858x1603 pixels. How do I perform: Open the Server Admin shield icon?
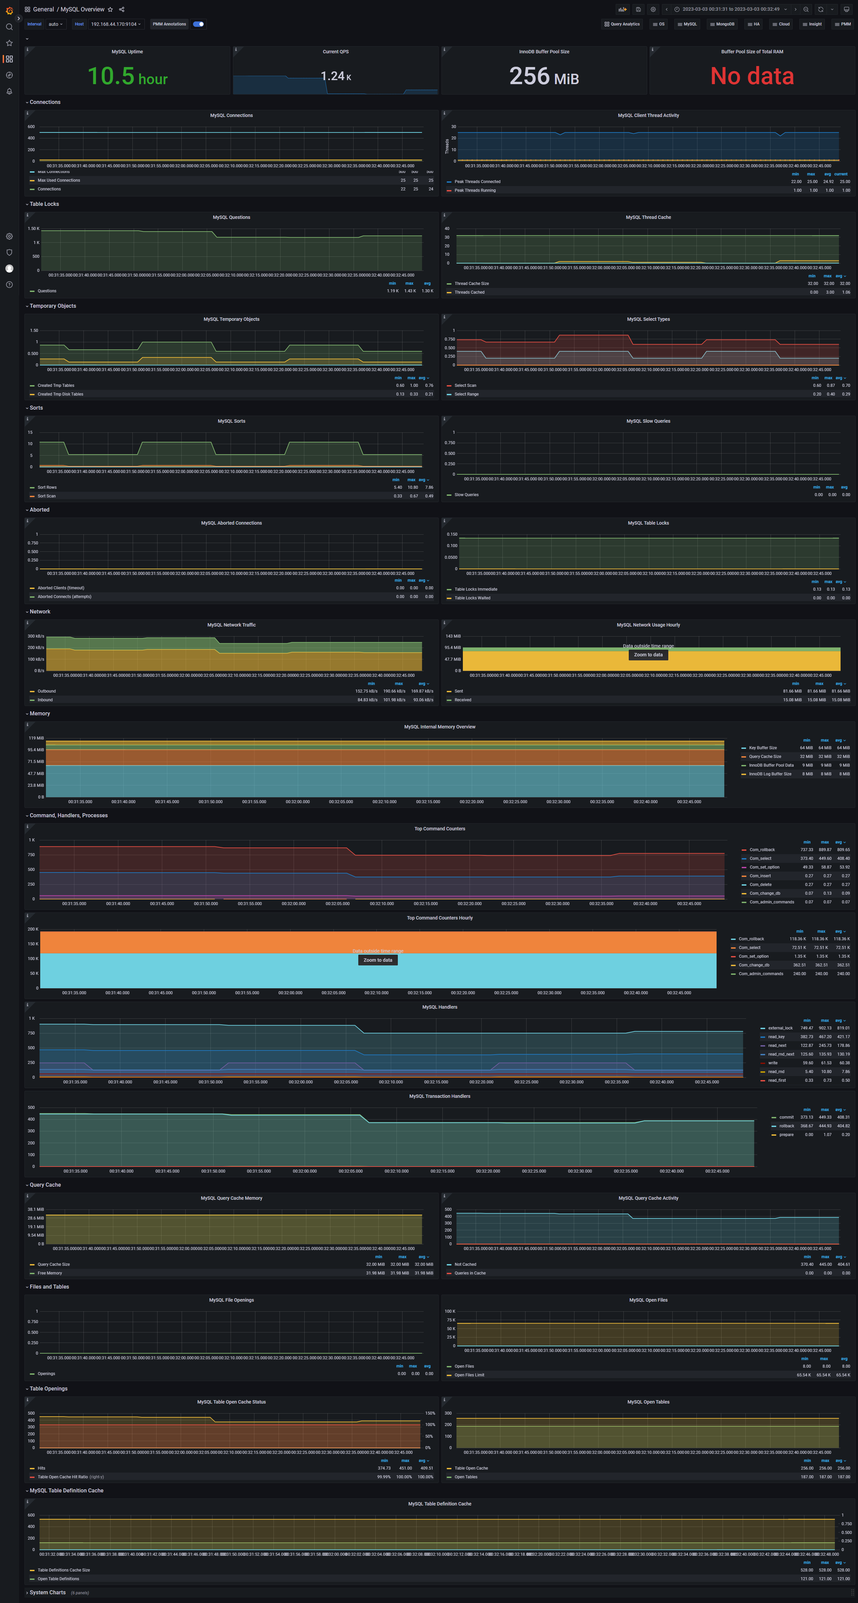pyautogui.click(x=9, y=253)
